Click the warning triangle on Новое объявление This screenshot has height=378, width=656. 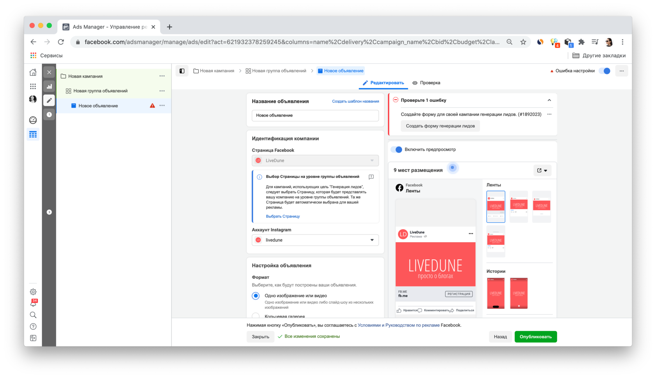pyautogui.click(x=152, y=106)
